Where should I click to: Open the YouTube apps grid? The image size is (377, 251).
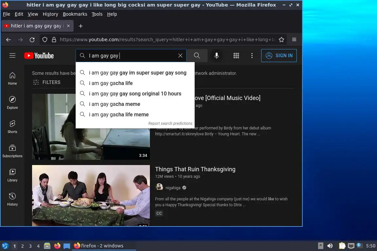[236, 56]
